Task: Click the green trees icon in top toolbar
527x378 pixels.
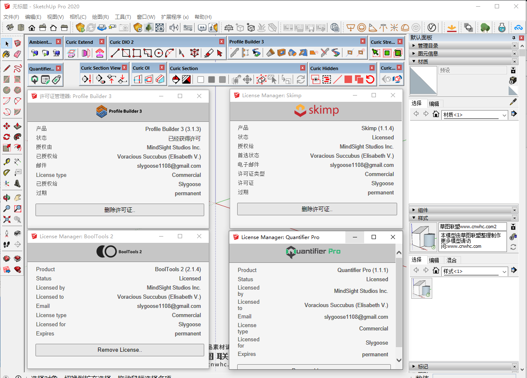Action: pos(485,28)
